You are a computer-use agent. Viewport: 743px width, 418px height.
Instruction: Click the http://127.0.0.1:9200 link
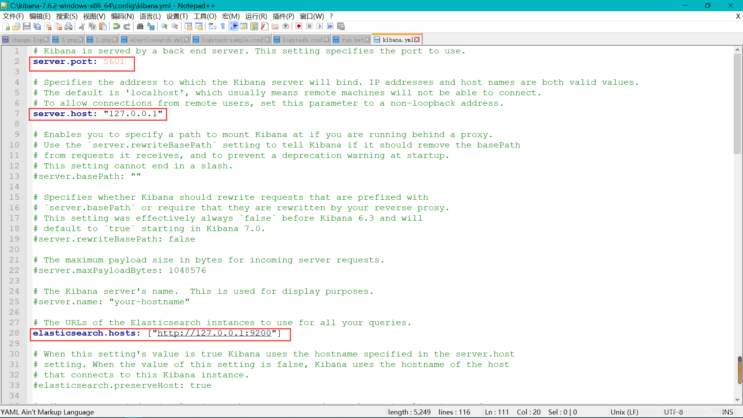214,333
